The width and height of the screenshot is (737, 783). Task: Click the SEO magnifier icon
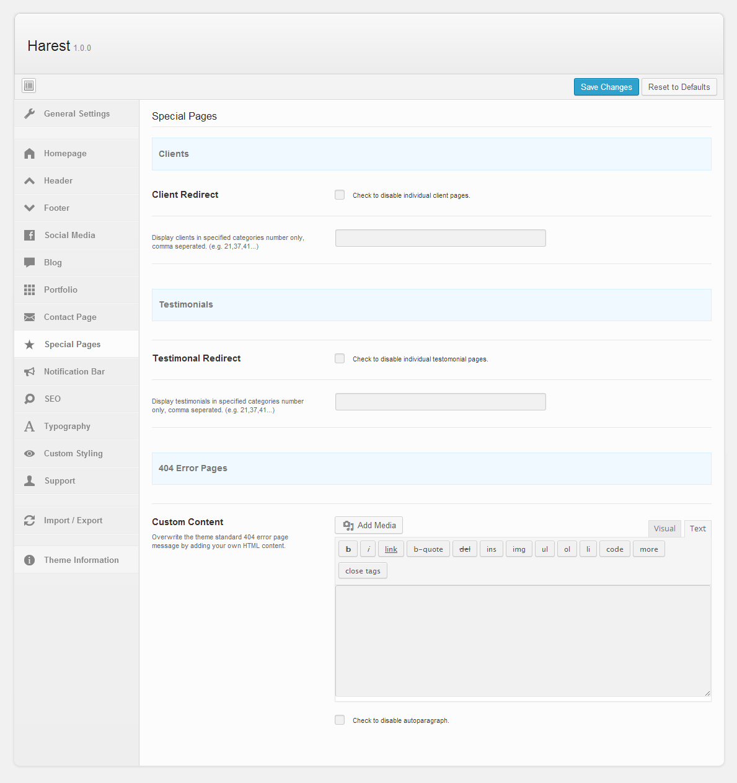point(29,399)
